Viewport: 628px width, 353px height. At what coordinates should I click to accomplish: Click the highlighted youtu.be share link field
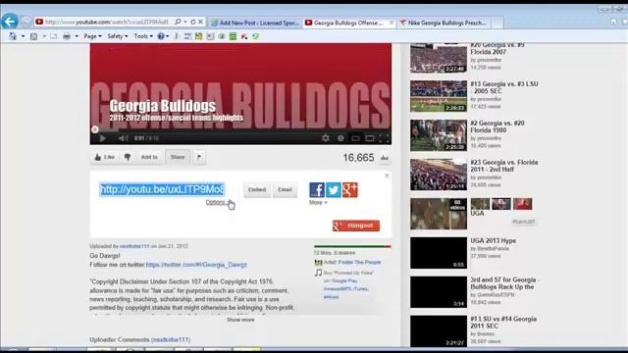pos(162,189)
